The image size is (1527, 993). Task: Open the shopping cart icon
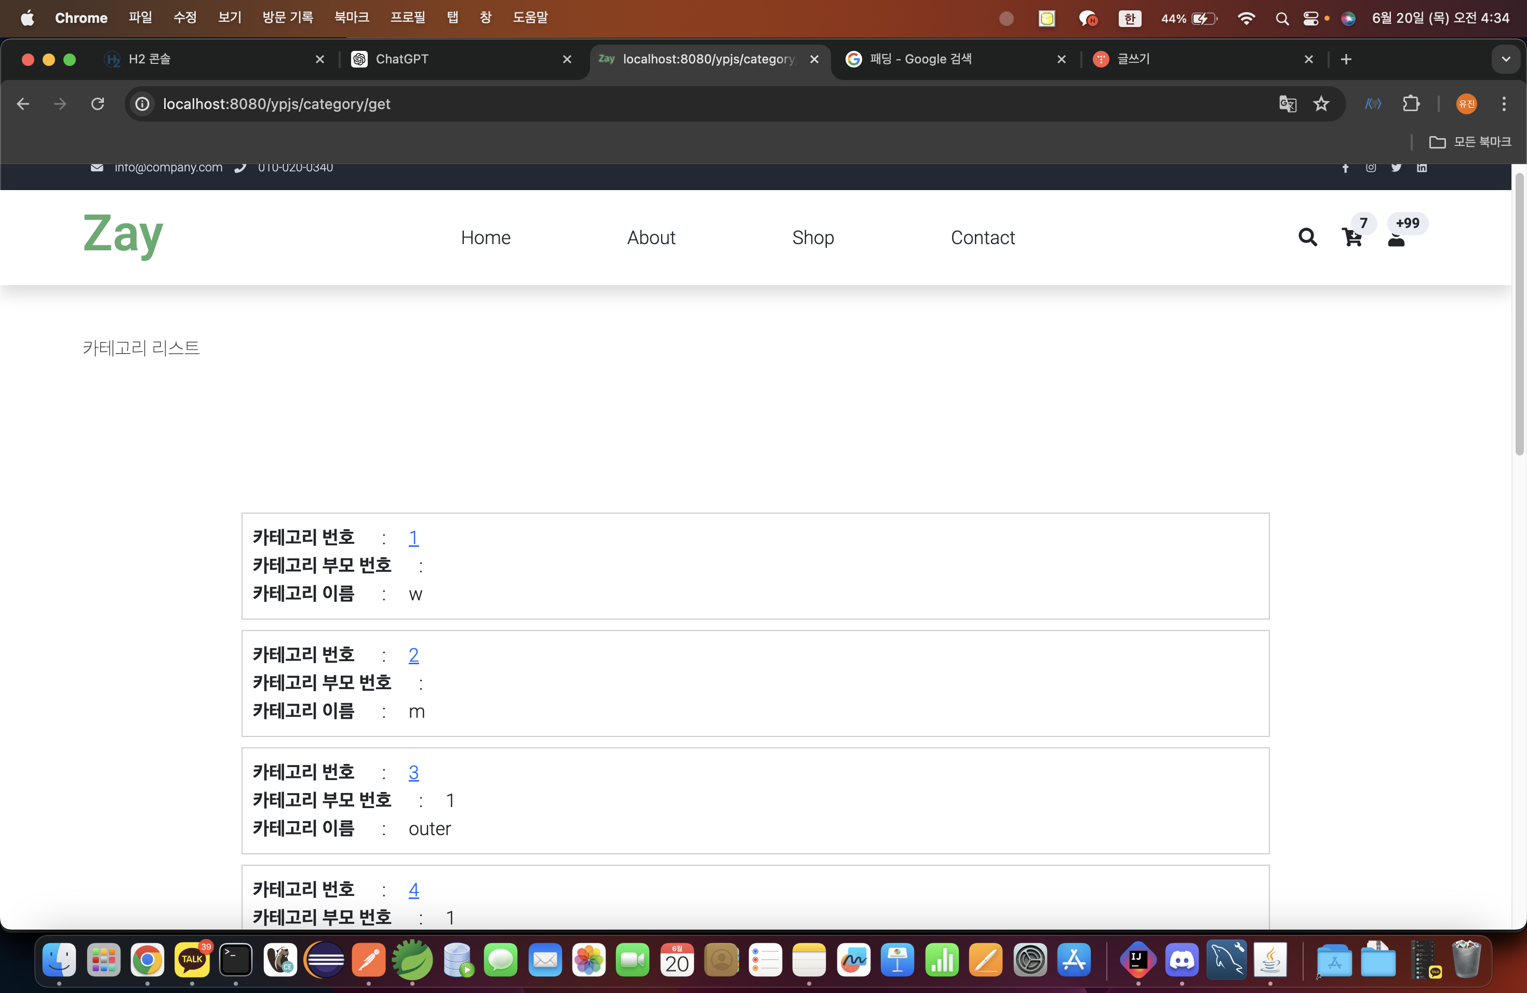coord(1352,237)
